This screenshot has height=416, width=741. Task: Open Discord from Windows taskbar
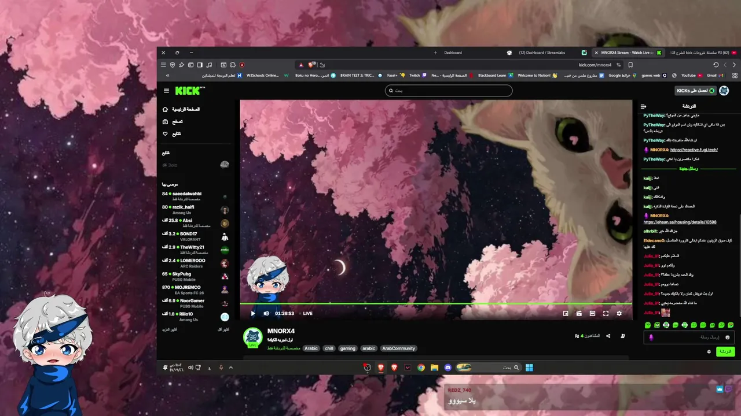pyautogui.click(x=447, y=367)
